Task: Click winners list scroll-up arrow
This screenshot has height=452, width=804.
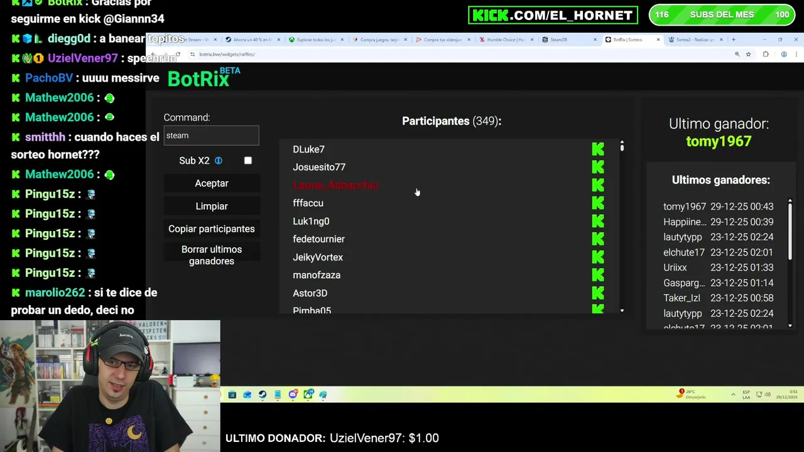Action: coord(790,201)
